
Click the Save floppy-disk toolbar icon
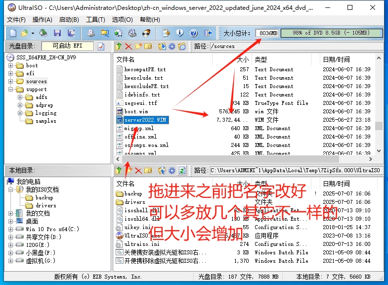point(57,33)
